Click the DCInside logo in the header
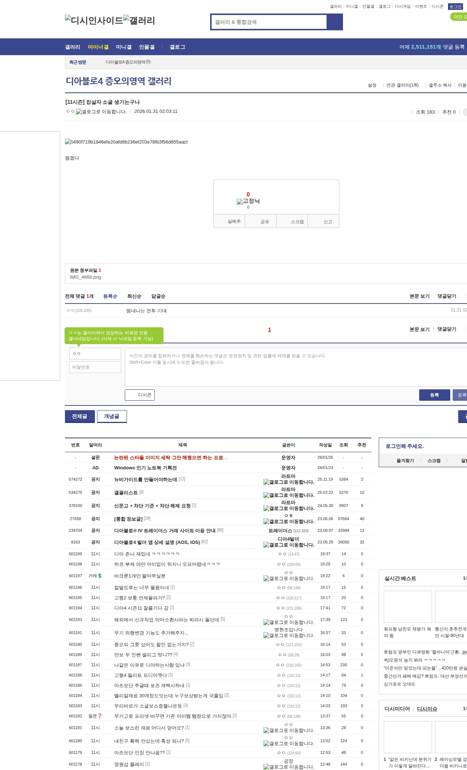 tap(94, 20)
